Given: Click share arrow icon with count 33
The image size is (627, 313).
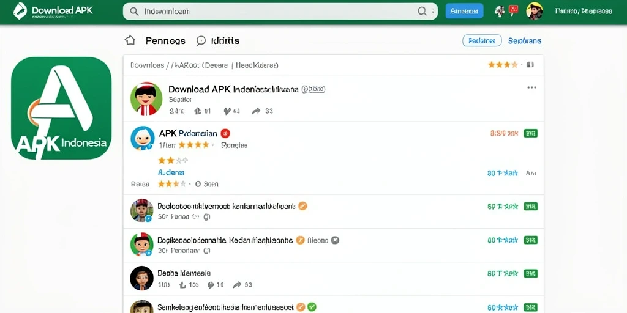Looking at the screenshot, I should point(257,111).
